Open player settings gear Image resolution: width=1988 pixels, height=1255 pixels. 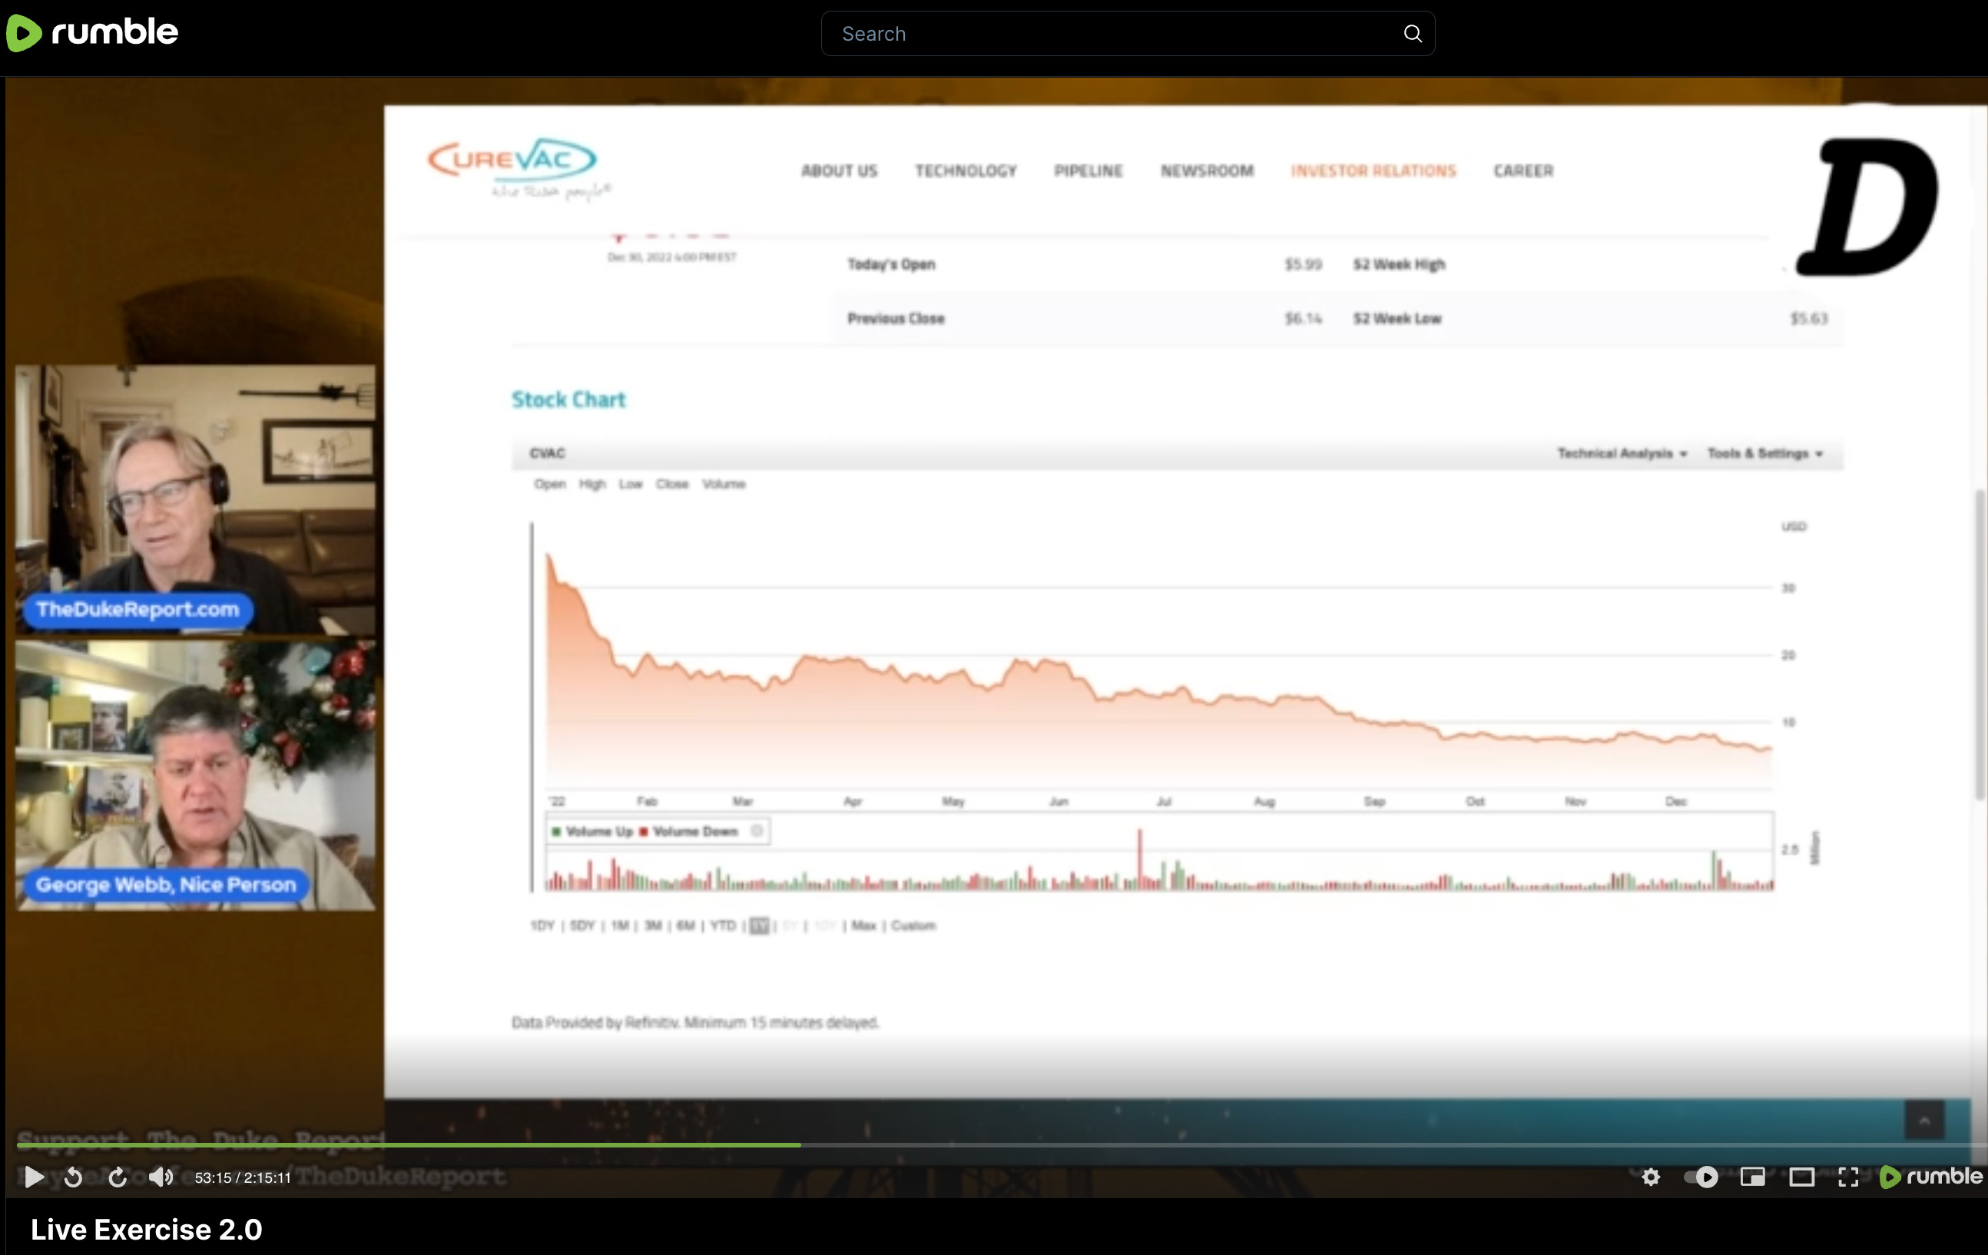click(1650, 1177)
